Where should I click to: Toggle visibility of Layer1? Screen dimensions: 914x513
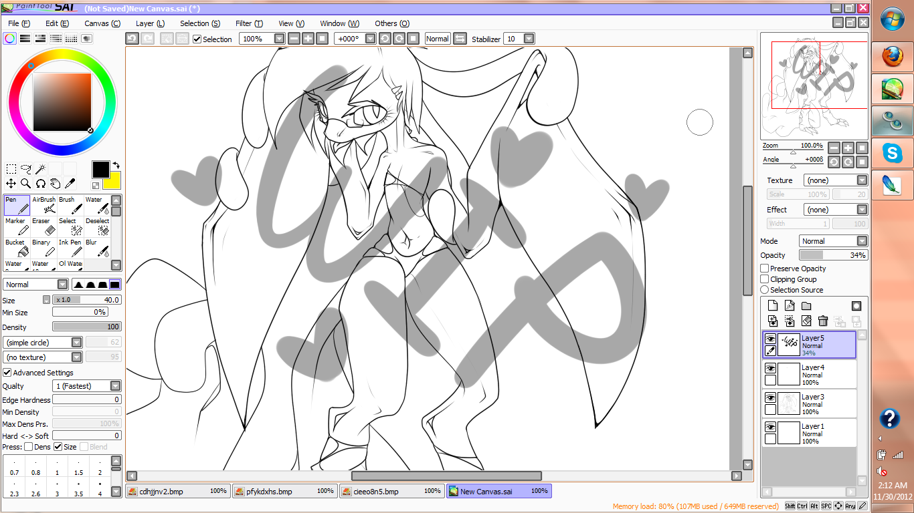pyautogui.click(x=770, y=427)
